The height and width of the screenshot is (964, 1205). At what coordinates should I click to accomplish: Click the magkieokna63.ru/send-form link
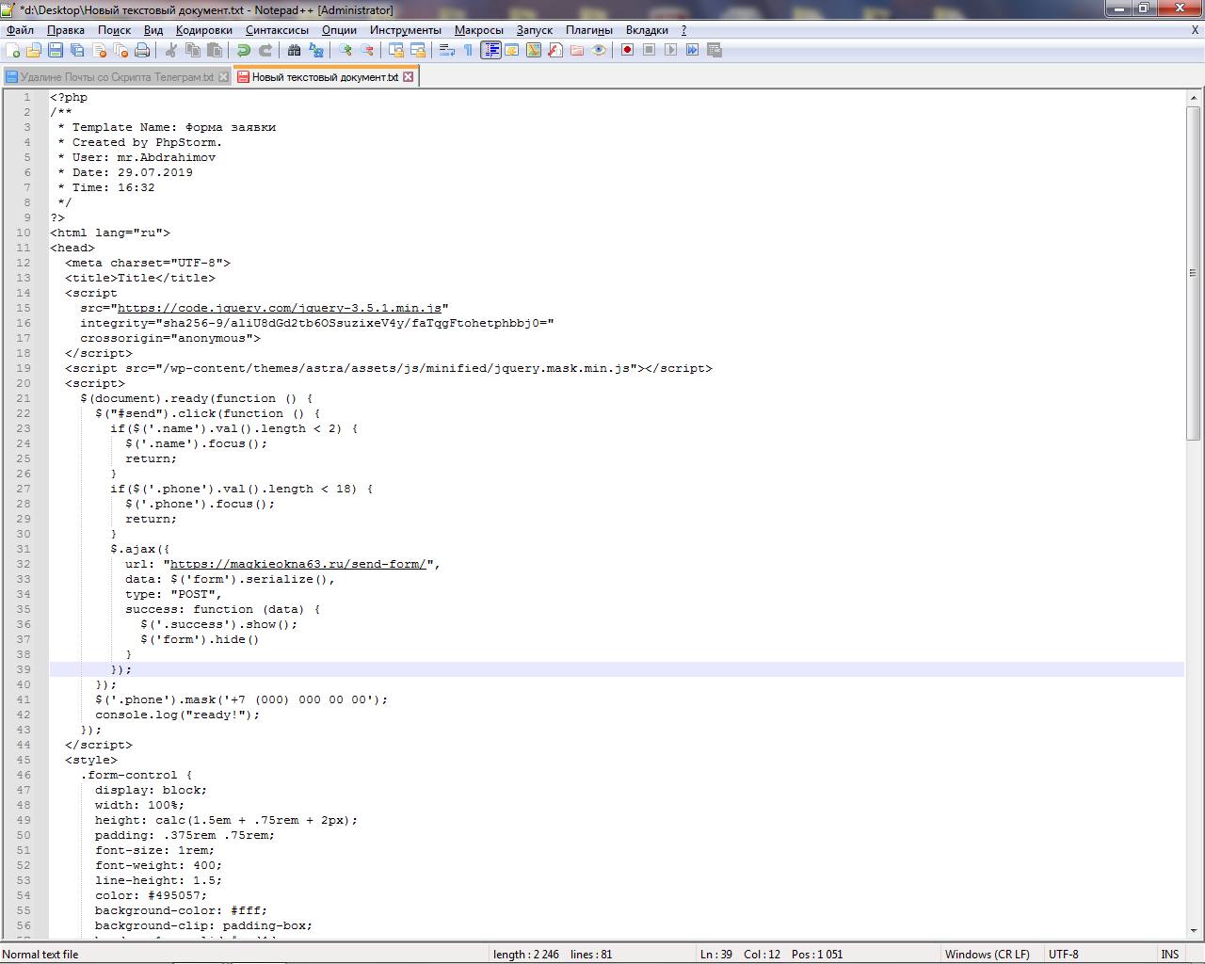click(x=298, y=564)
